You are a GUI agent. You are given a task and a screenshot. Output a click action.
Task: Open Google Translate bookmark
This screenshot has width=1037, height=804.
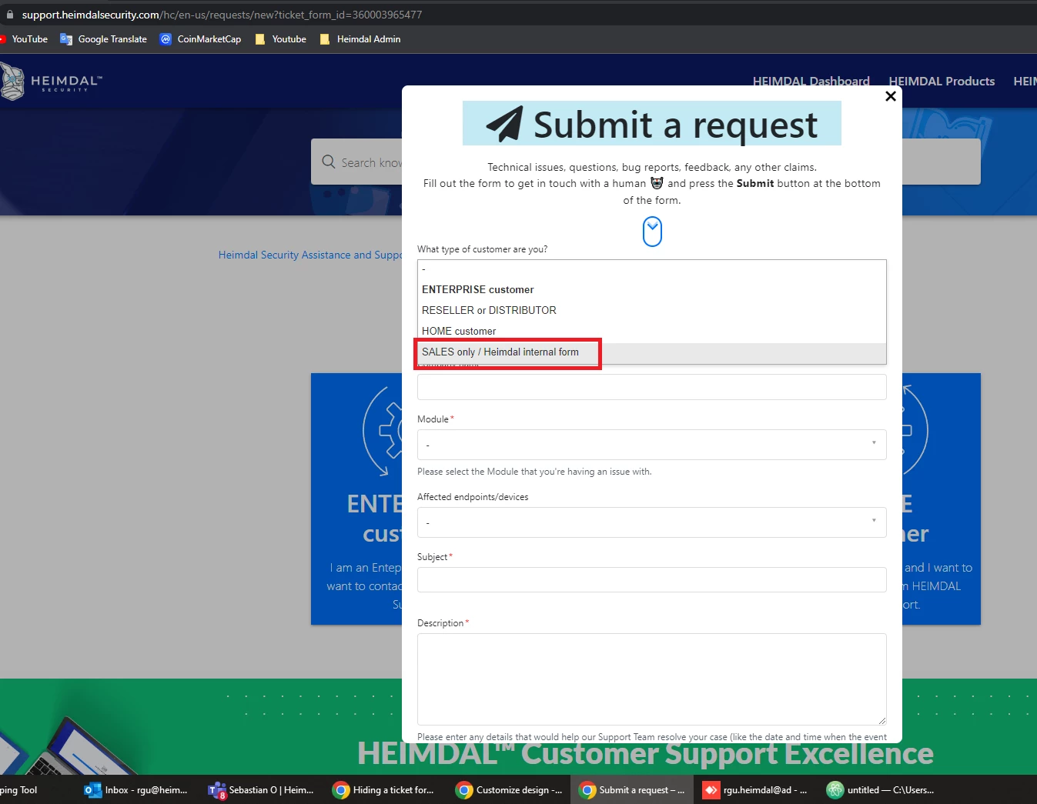(x=103, y=39)
